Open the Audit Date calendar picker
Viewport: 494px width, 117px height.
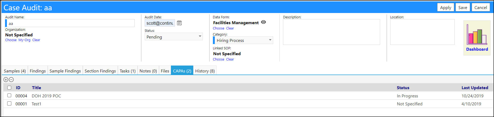tap(179, 23)
